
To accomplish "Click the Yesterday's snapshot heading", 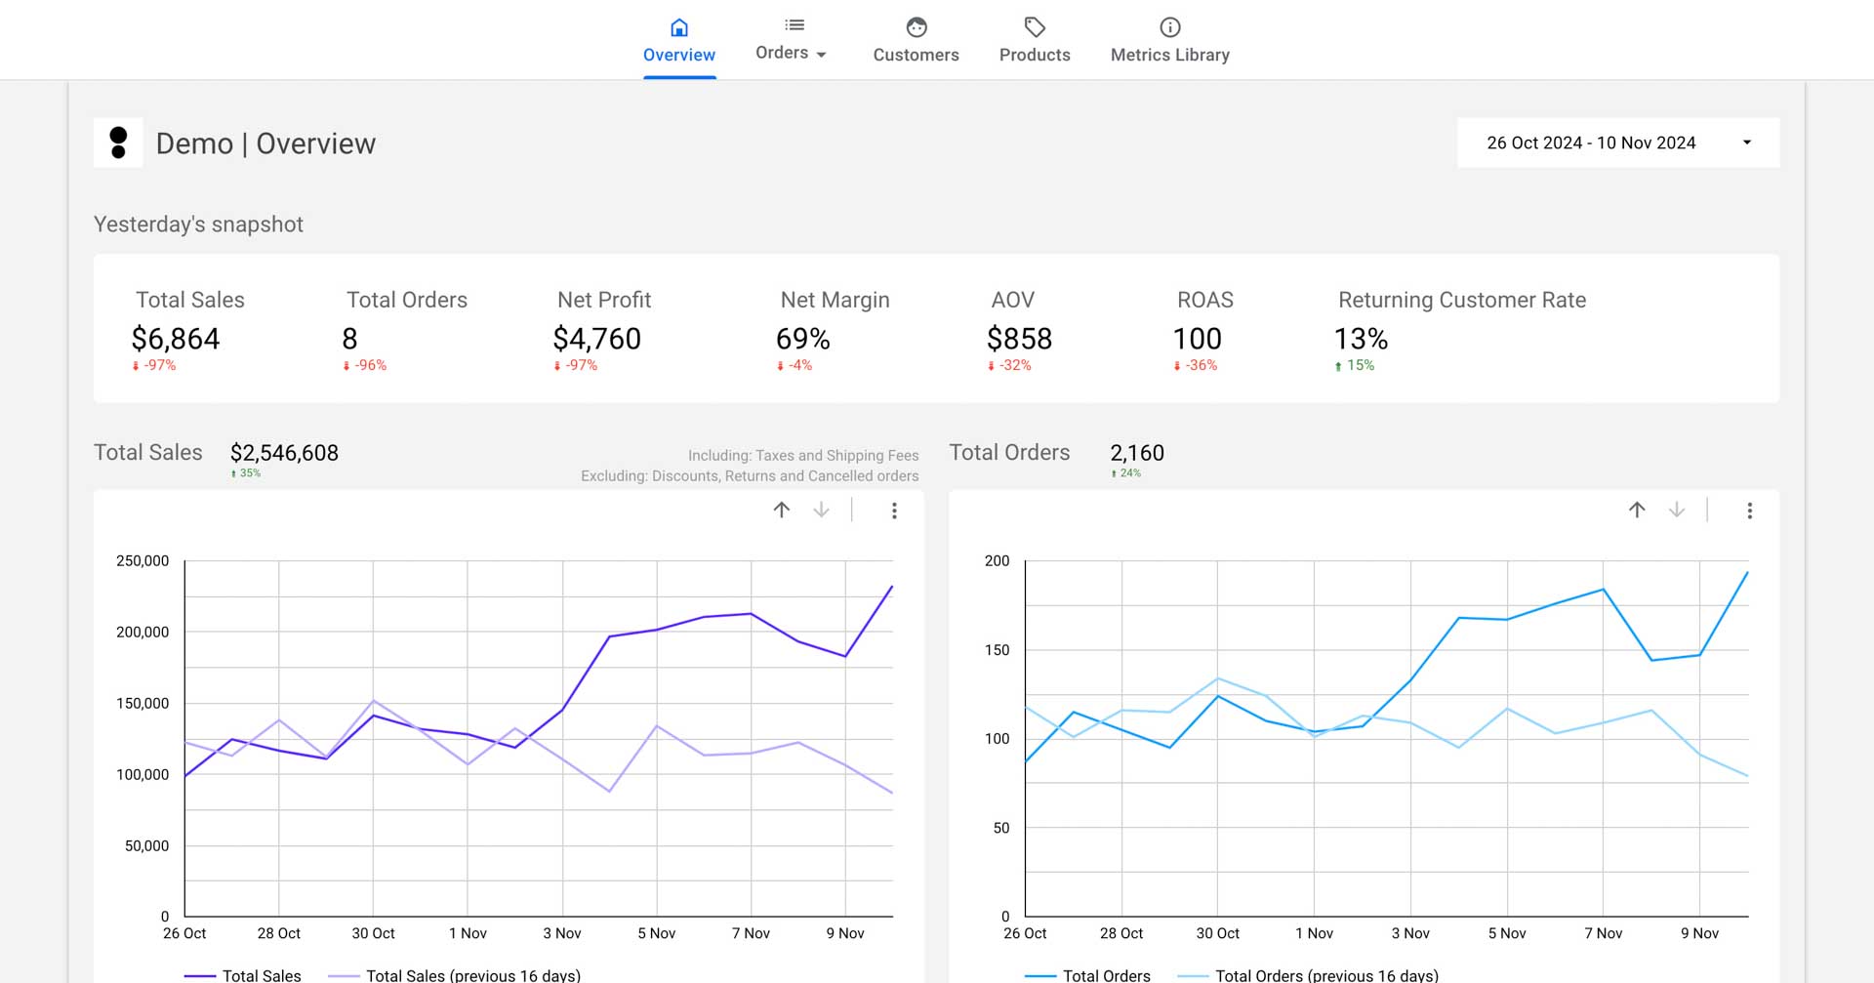I will point(198,225).
